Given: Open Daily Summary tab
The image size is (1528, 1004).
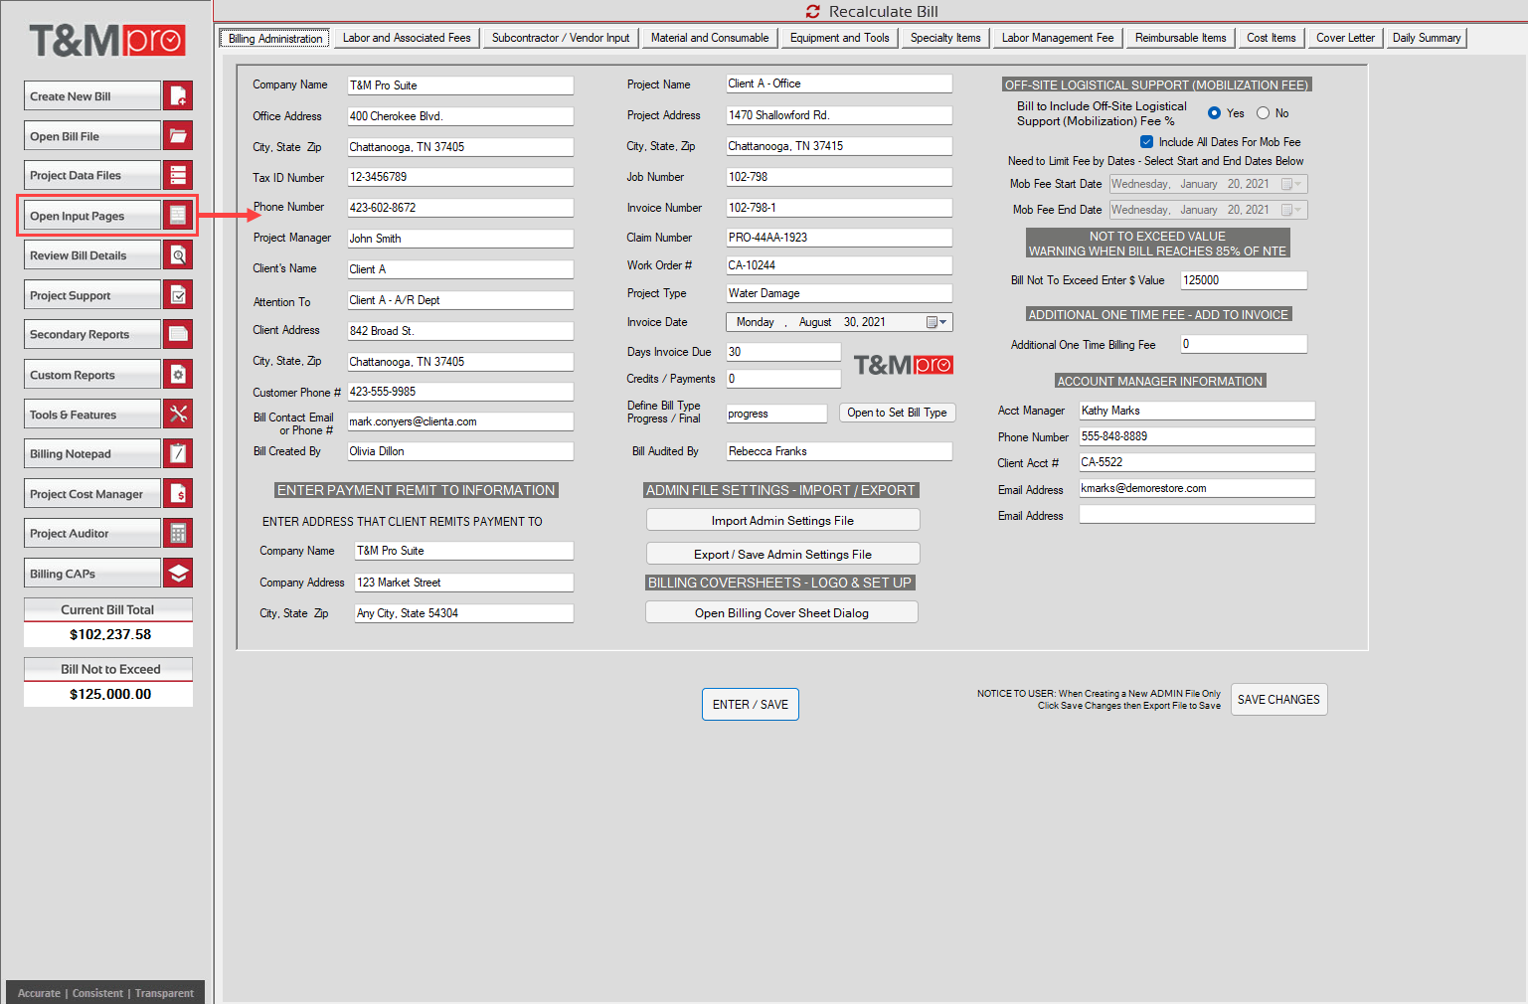Looking at the screenshot, I should coord(1427,38).
